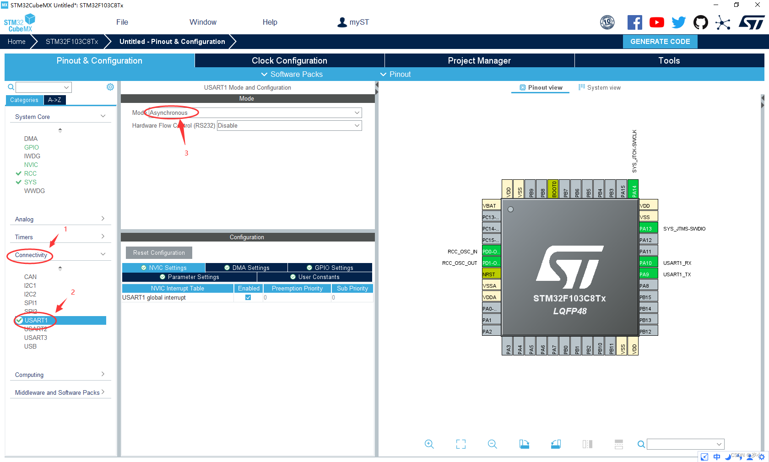Viewport: 769px width, 462px height.
Task: Switch to Project Manager tab
Action: point(479,60)
